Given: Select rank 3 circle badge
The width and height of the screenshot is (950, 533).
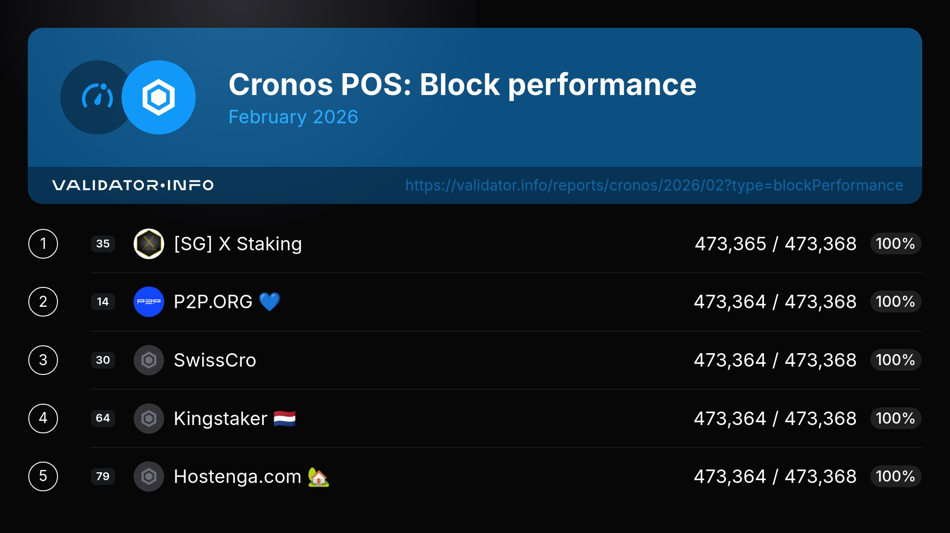Looking at the screenshot, I should 43,360.
